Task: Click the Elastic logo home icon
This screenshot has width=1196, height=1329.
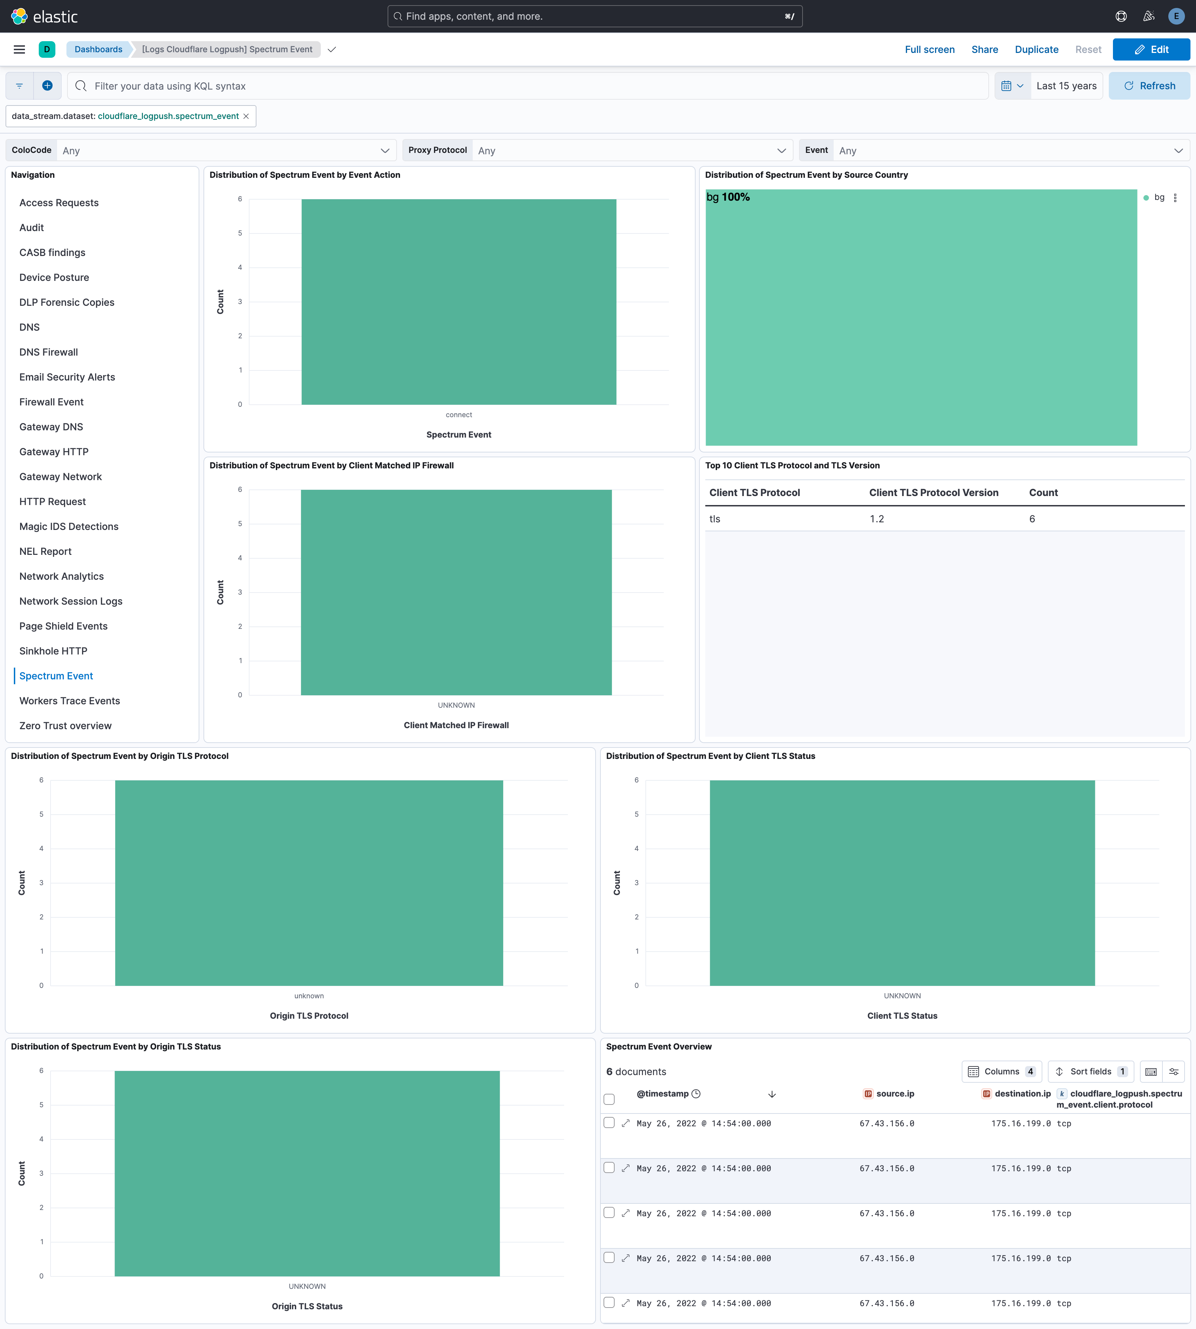Action: coord(20,16)
